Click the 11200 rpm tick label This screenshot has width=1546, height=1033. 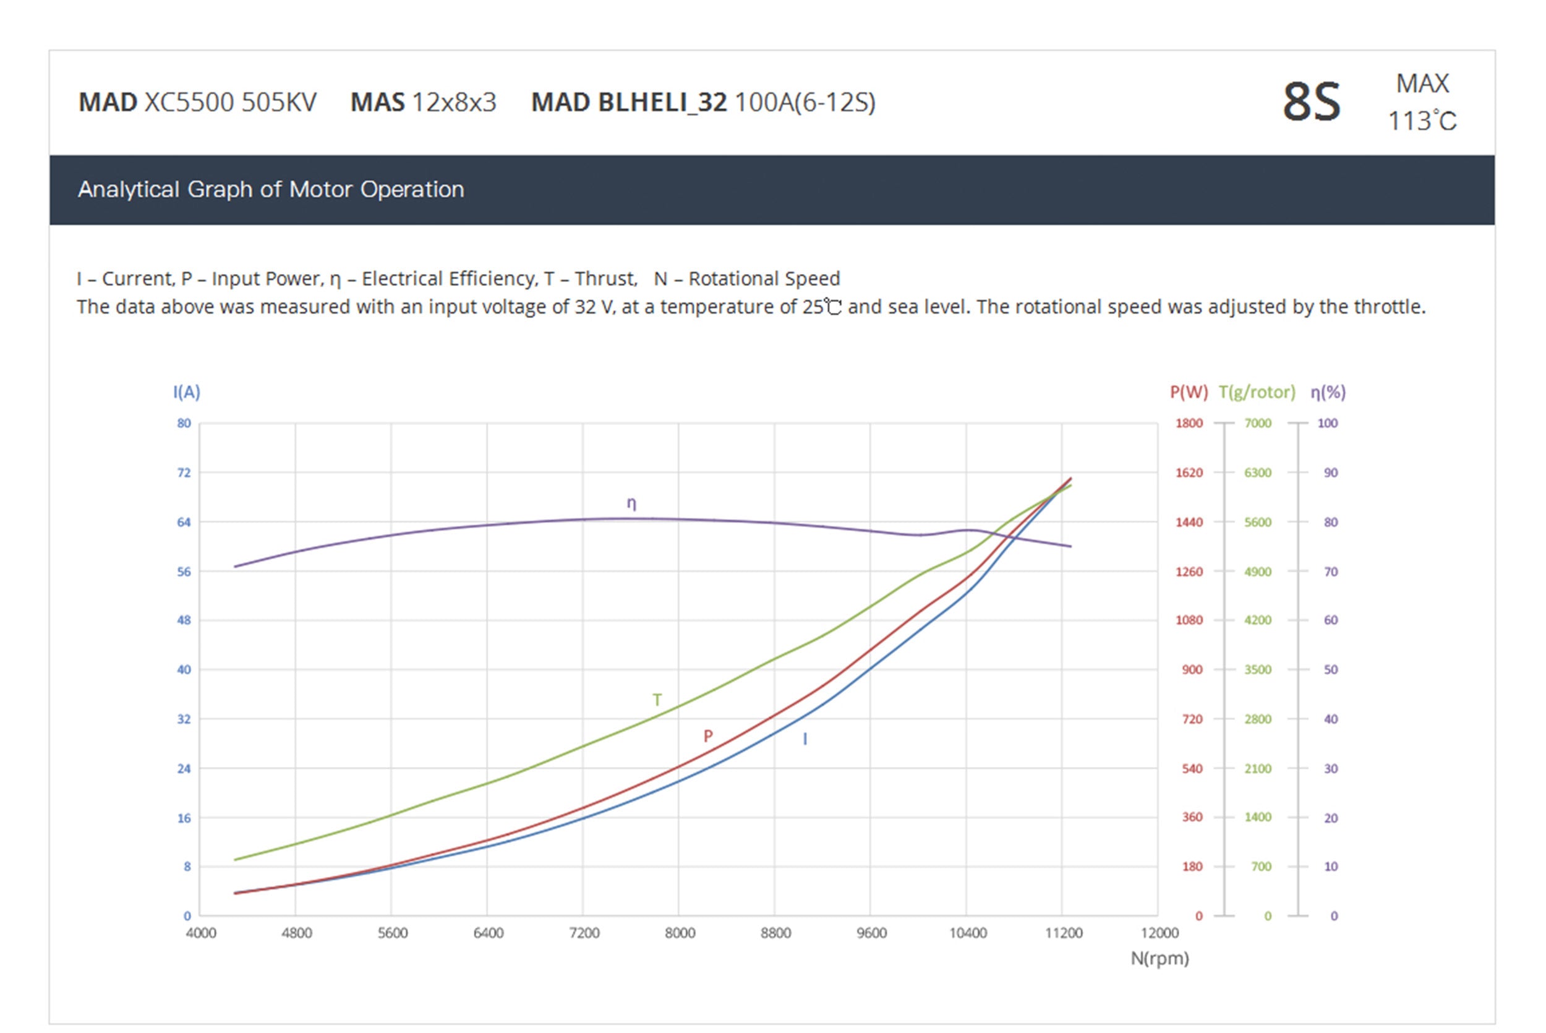tap(1064, 933)
